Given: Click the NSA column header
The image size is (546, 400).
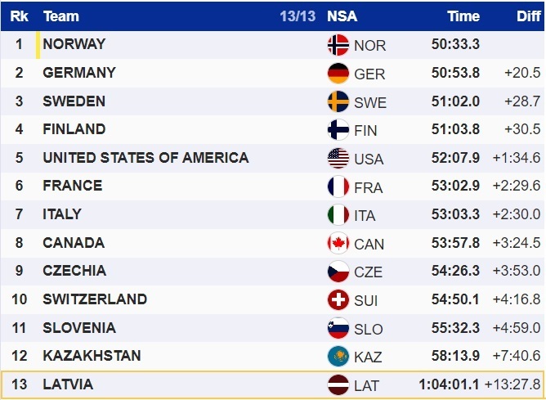Looking at the screenshot, I should (x=342, y=16).
